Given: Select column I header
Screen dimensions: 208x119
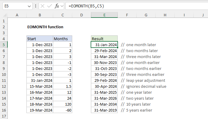Looking at the screenshot, I should (x=184, y=15).
